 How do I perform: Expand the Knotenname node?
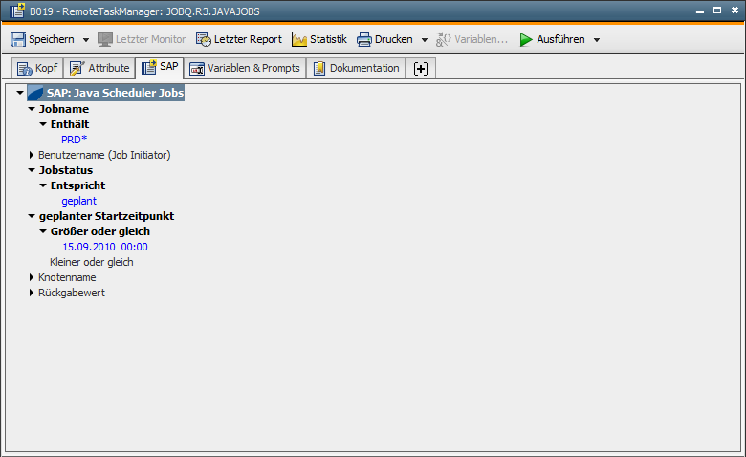pos(32,277)
